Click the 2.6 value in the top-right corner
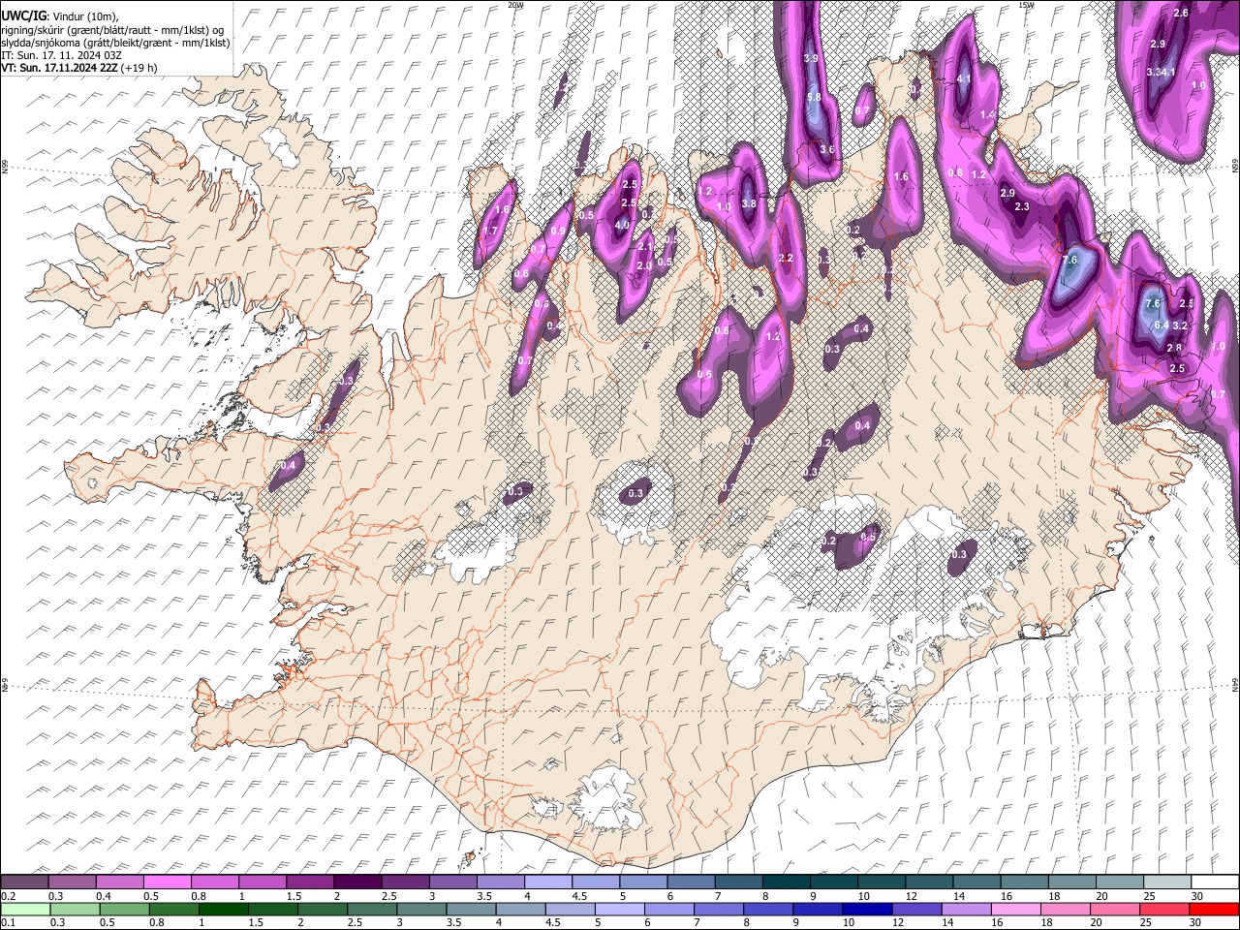Image resolution: width=1240 pixels, height=930 pixels. [1181, 13]
